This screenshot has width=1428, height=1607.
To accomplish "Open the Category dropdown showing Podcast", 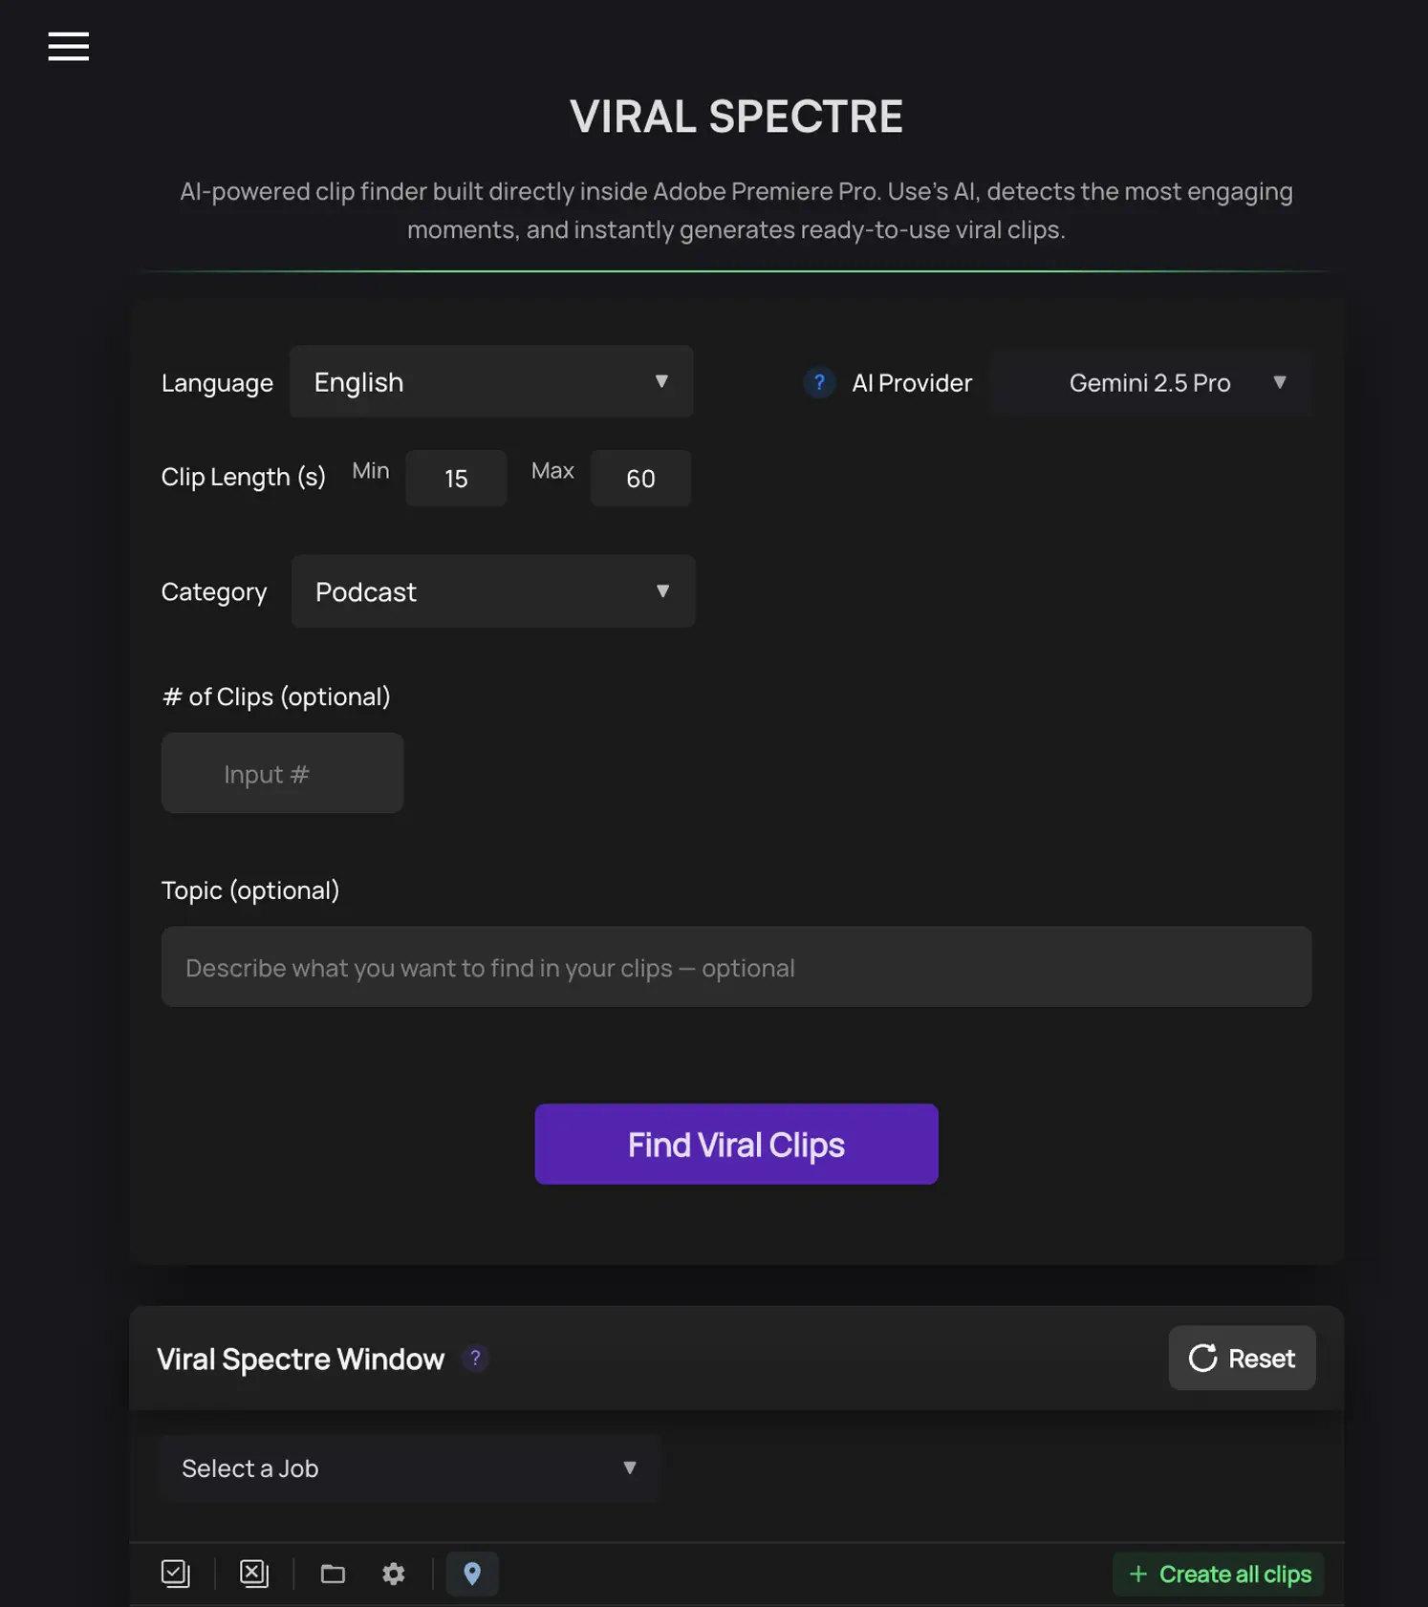I will point(492,591).
